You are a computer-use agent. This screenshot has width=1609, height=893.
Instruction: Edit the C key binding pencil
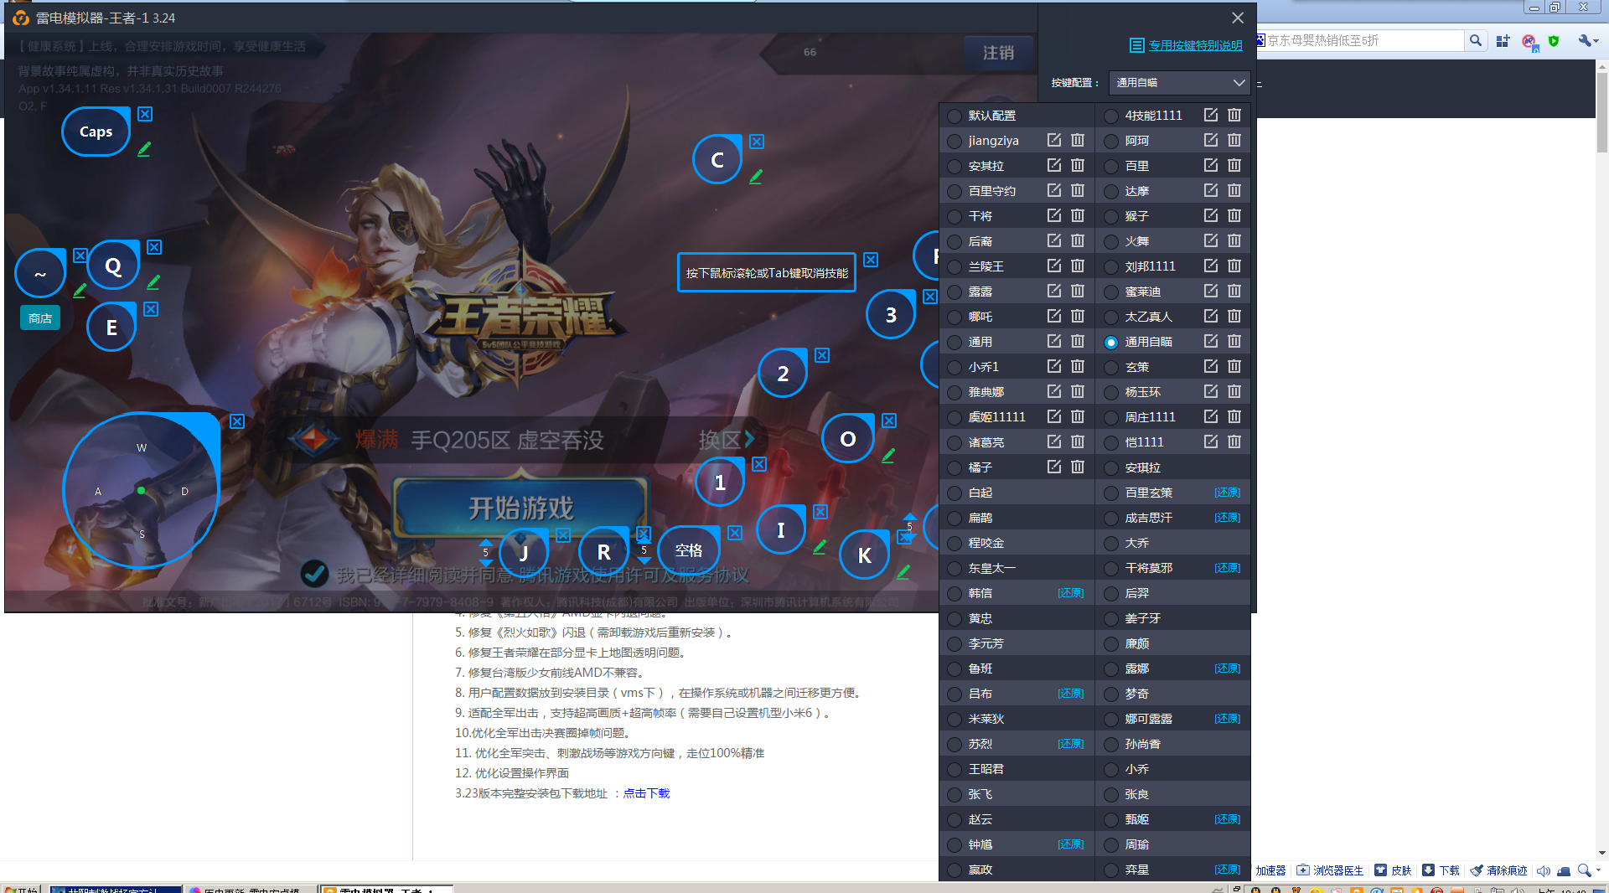[x=756, y=177]
